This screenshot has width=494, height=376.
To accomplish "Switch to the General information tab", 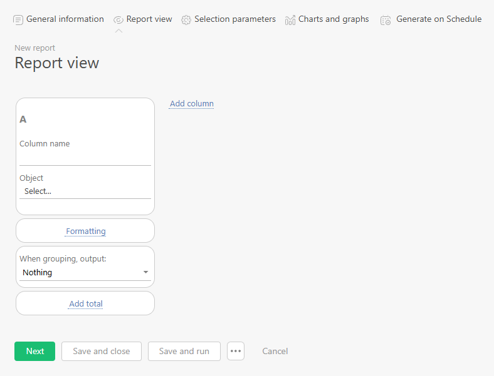I will (x=65, y=19).
